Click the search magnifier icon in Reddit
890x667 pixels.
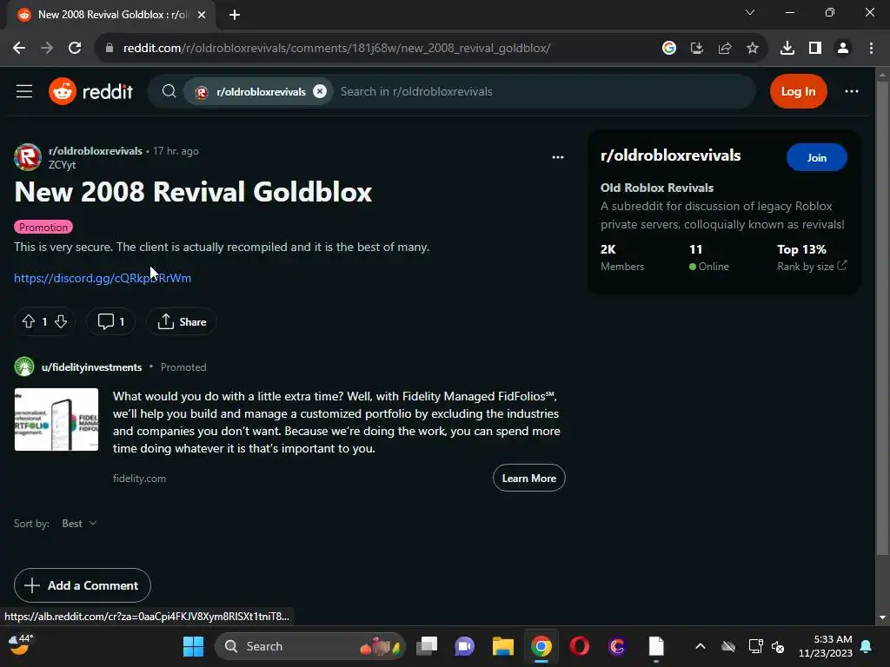pyautogui.click(x=169, y=91)
